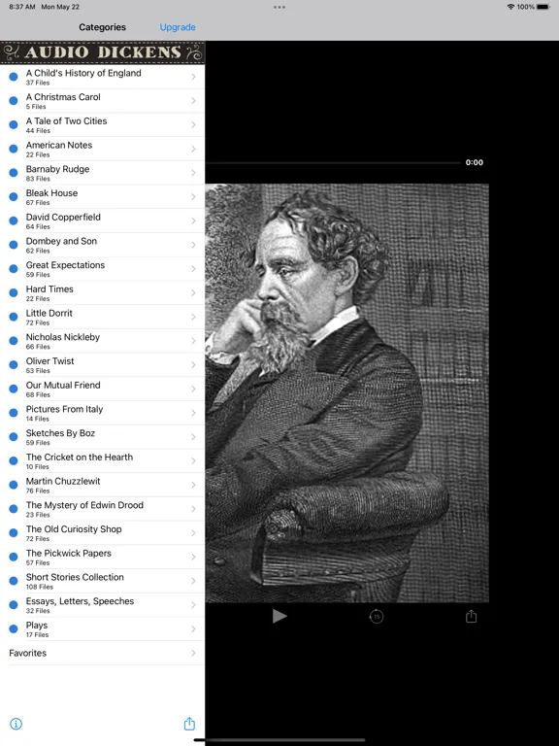Click the playback progress bar
Viewport: 559px width, 746px height.
click(333, 163)
